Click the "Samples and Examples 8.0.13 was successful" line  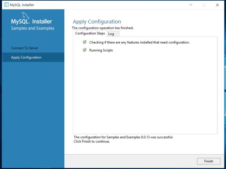[x=123, y=137]
